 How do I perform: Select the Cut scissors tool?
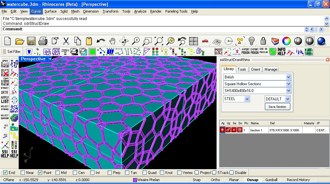coord(66,41)
